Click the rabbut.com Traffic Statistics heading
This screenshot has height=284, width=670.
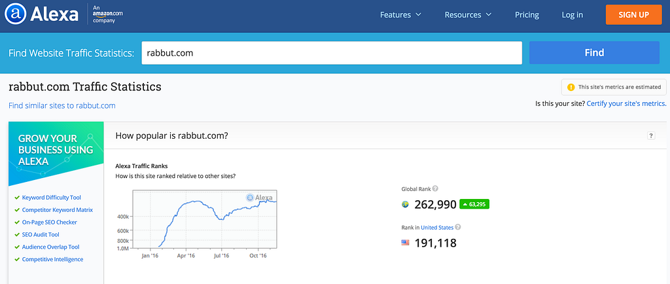(x=85, y=87)
